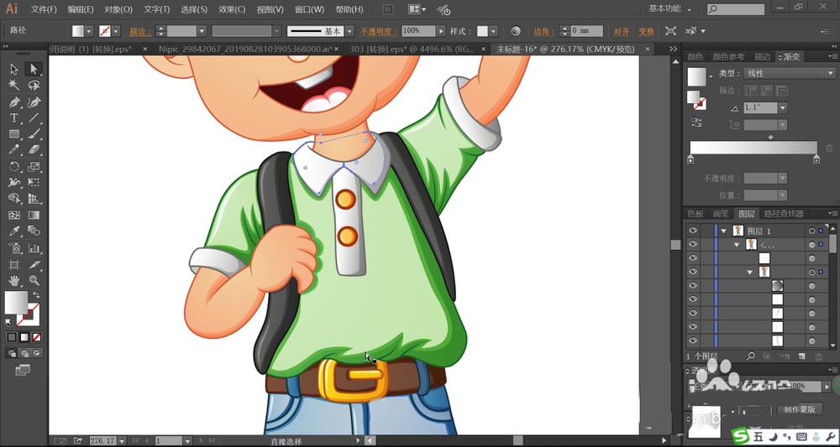Toggle visibility of the '<...' group sublayer
This screenshot has height=447, width=840.
point(693,244)
